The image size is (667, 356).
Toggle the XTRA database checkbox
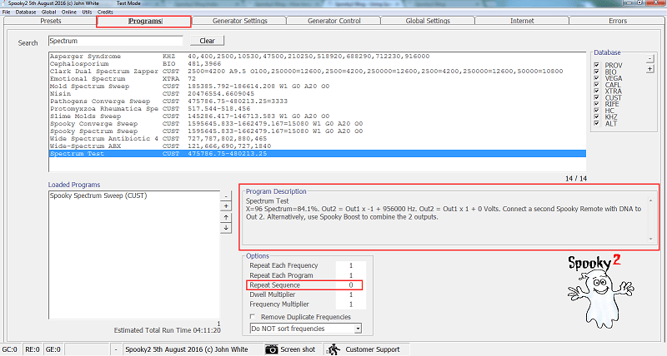pos(596,91)
